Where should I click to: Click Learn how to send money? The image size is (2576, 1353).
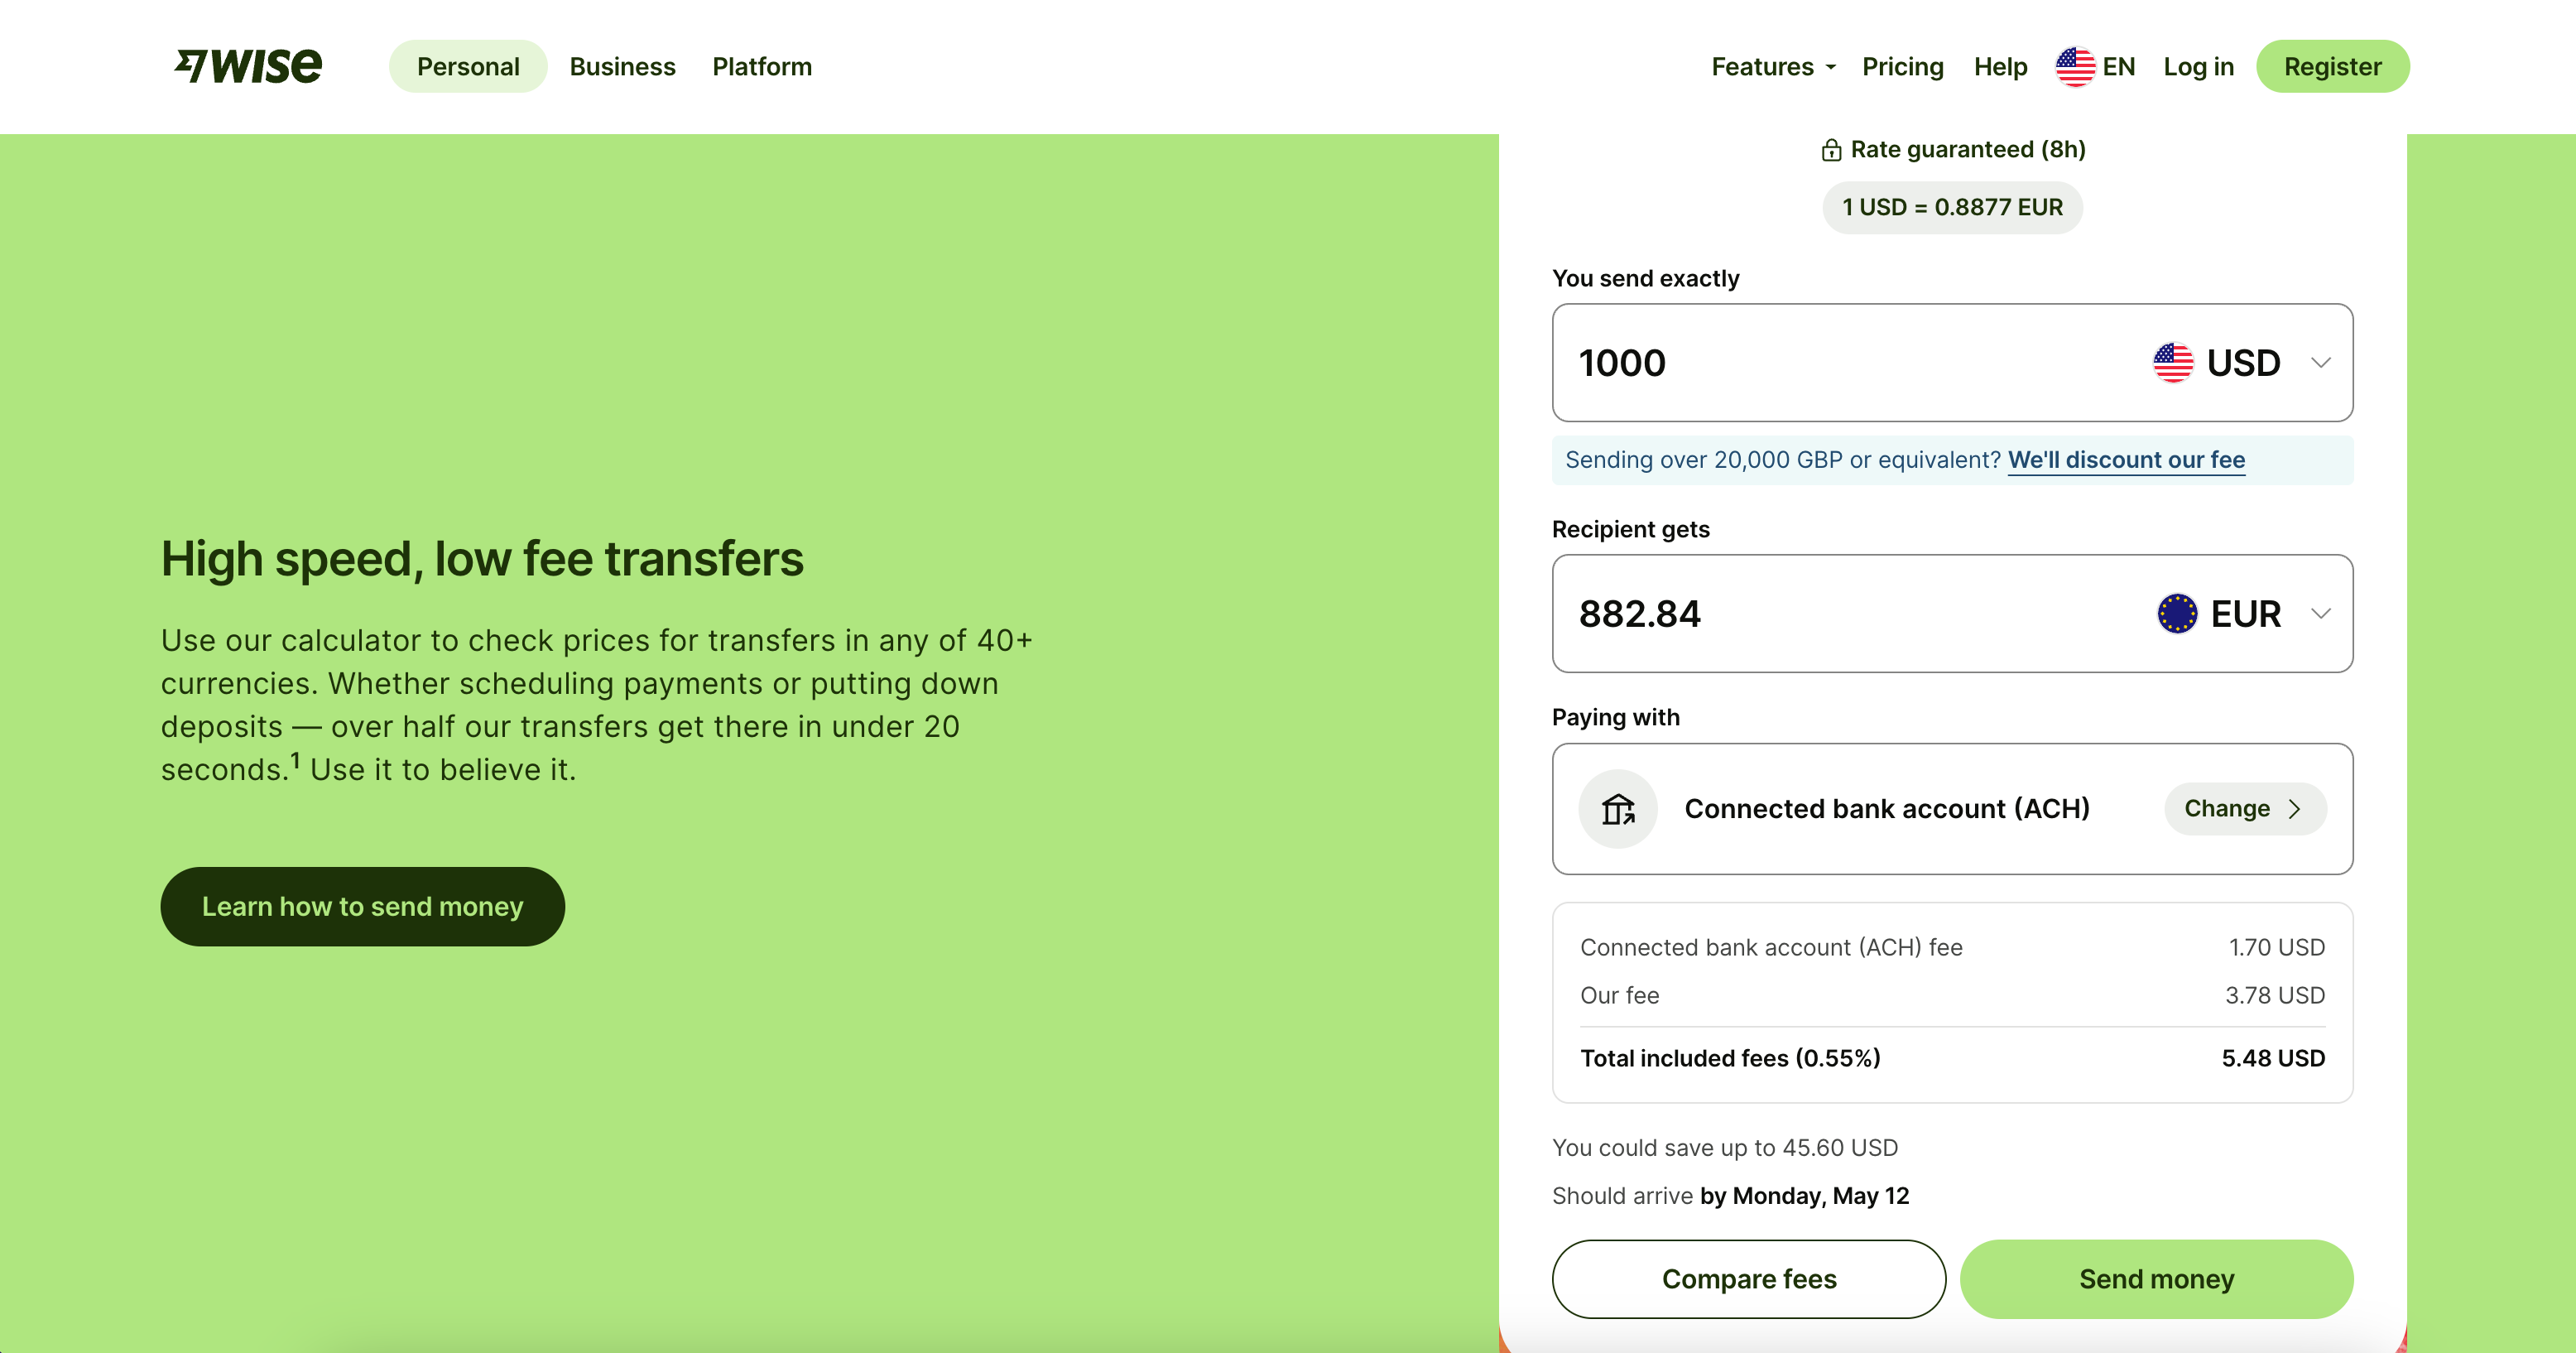(x=362, y=907)
